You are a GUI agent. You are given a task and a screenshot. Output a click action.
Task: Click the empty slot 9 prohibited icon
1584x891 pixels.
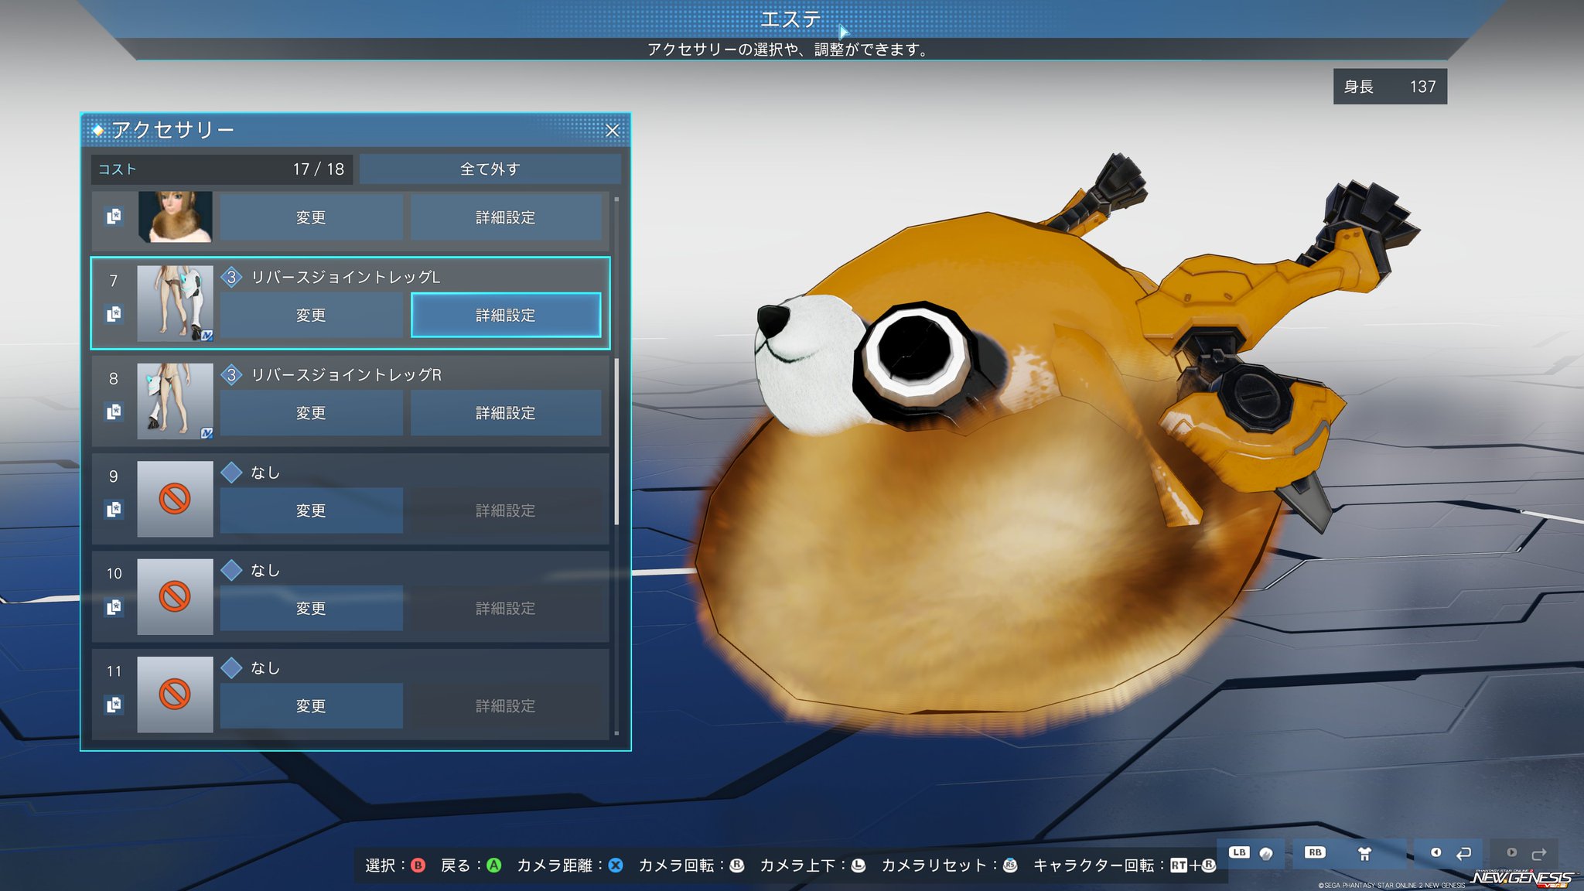tap(175, 499)
